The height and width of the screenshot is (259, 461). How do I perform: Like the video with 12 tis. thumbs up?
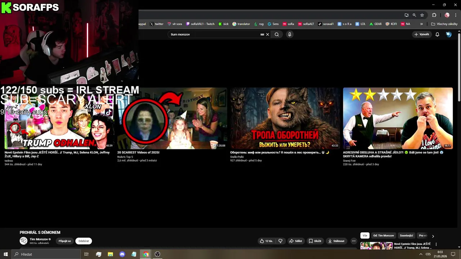[x=267, y=241]
